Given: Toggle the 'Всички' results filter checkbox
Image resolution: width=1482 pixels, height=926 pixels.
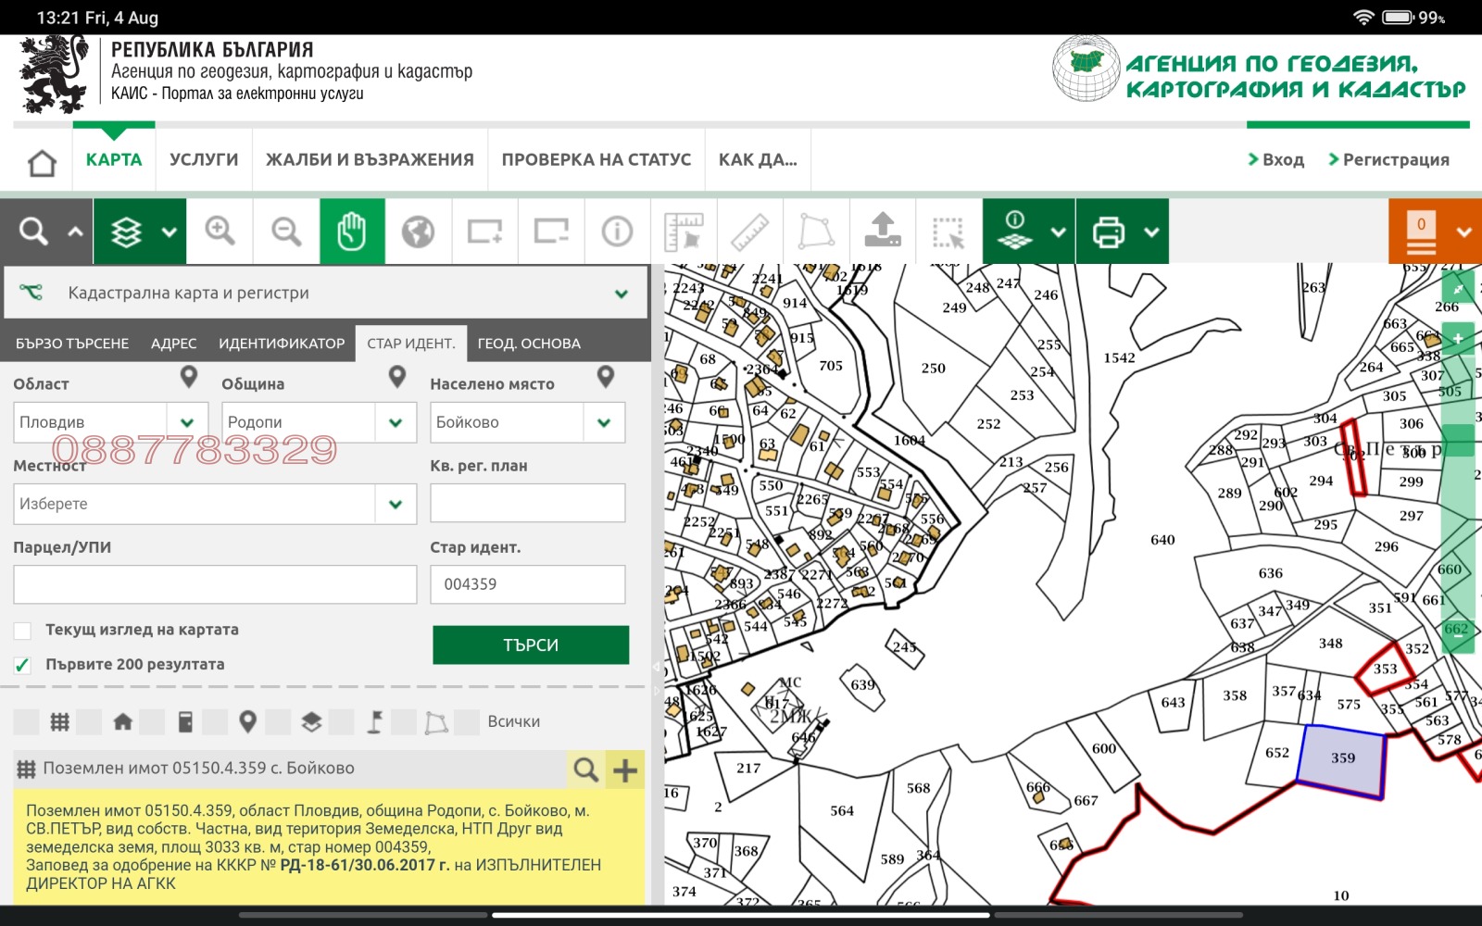Looking at the screenshot, I should click(467, 722).
